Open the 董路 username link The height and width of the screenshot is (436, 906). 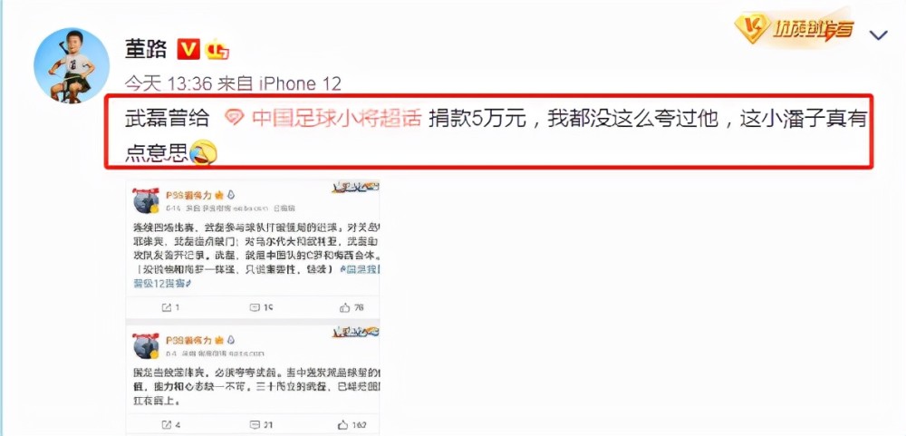point(146,49)
